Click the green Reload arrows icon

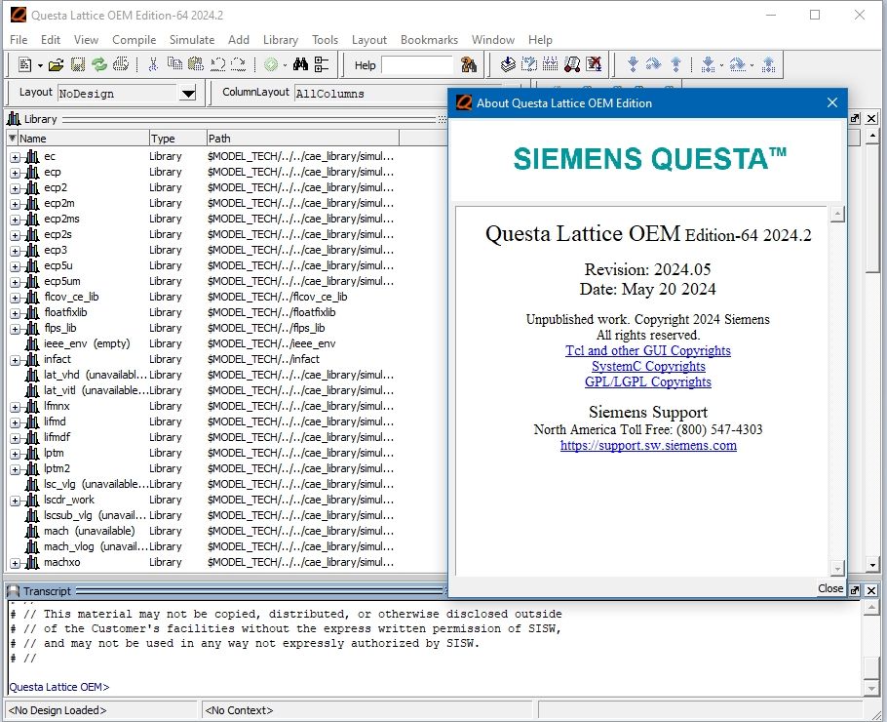[99, 65]
